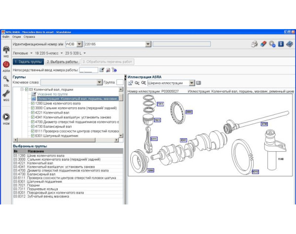Open the Опции menu
The width and height of the screenshot is (296, 234).
[x=16, y=36]
